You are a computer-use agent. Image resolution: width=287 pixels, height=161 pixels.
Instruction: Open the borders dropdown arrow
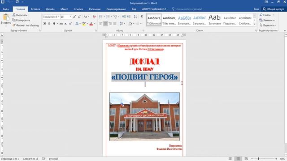141,24
